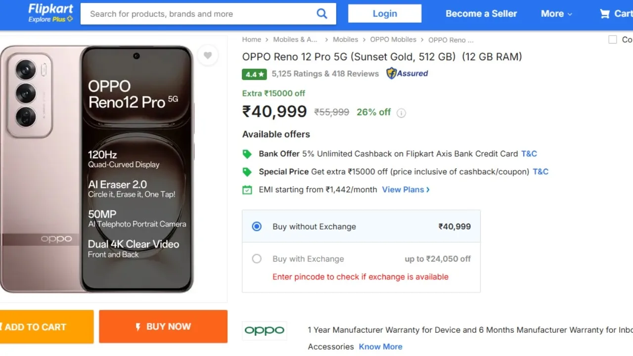
Task: Click the 4.4 star rating badge
Action: (x=254, y=74)
